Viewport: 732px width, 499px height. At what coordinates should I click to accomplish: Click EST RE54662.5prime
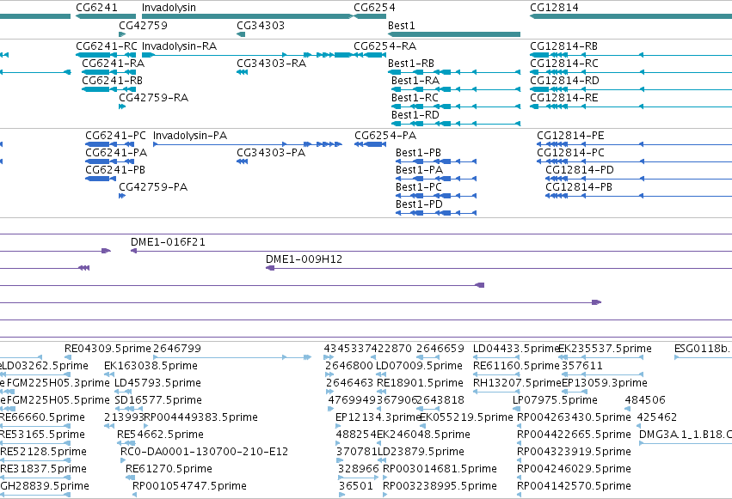tap(160, 435)
